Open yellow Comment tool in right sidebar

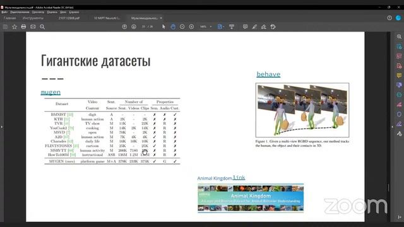coord(399,76)
